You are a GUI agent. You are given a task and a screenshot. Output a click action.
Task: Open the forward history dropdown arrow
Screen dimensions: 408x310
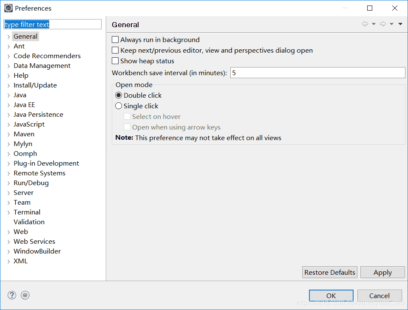pos(392,24)
